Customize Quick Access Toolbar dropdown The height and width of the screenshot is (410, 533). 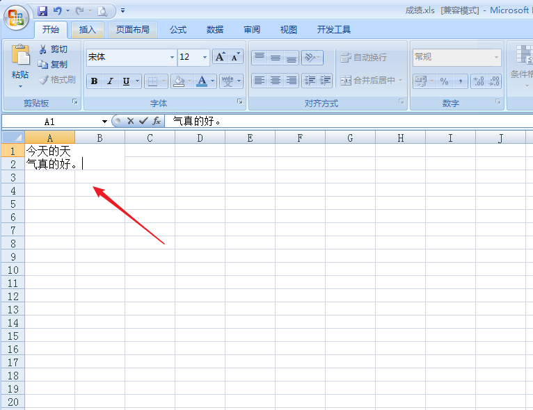[122, 11]
